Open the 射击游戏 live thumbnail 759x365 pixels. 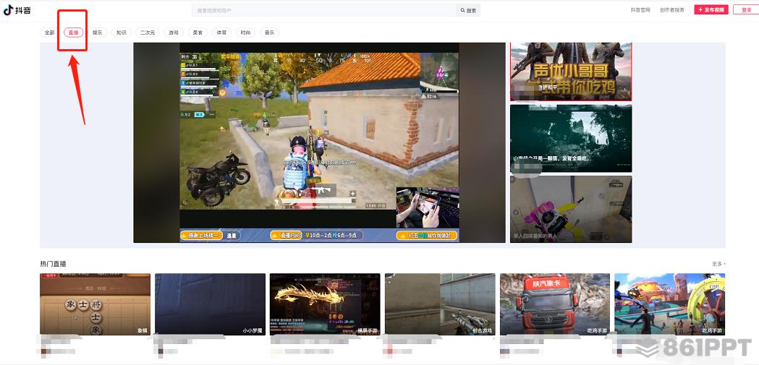(x=440, y=304)
